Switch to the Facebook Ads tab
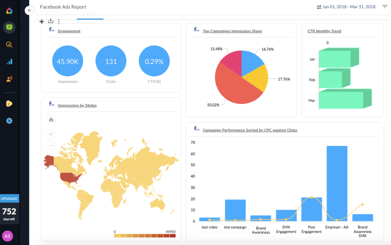This screenshot has width=391, height=245. [x=60, y=13]
